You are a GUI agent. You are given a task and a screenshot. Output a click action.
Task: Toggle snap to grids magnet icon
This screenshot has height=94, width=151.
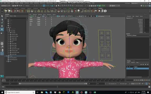[x=62, y=6]
